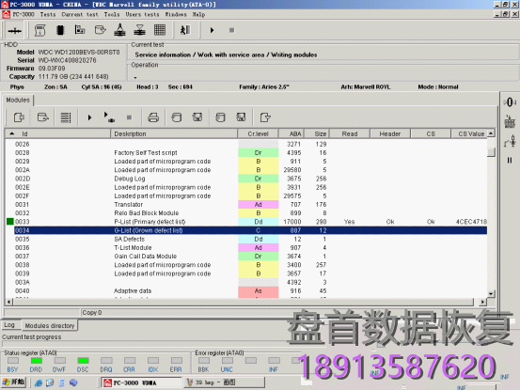Viewport: 520px width, 390px height.
Task: Click the grid table icon in main toolbar
Action: point(160,30)
